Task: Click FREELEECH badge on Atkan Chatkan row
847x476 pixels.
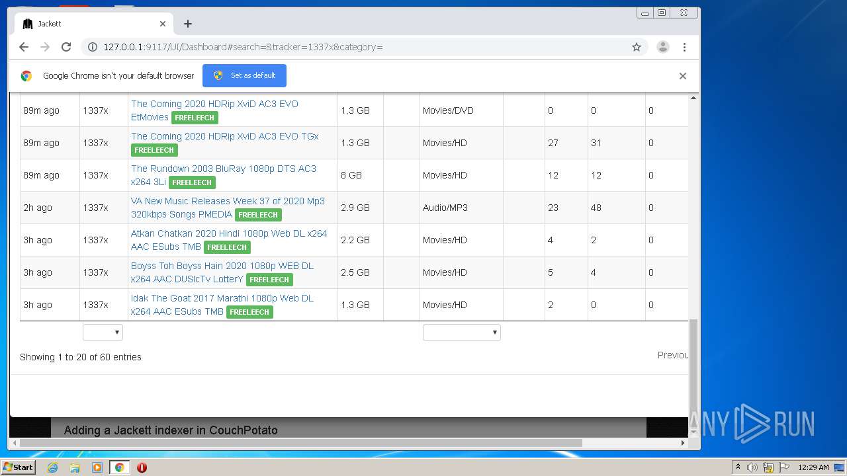Action: coord(227,247)
